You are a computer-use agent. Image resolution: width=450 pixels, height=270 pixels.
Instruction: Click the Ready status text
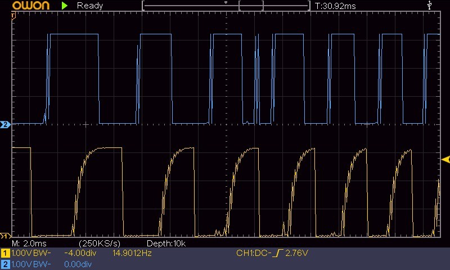(x=90, y=6)
